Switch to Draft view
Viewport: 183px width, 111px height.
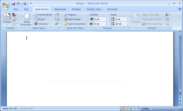click(x=138, y=108)
